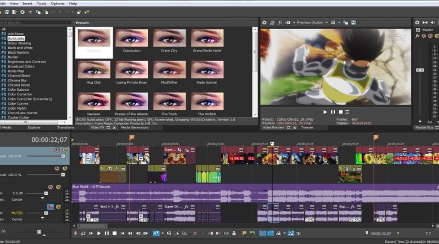This screenshot has height=244, width=439.
Task: Switch to the Explorer tab
Action: point(34,128)
